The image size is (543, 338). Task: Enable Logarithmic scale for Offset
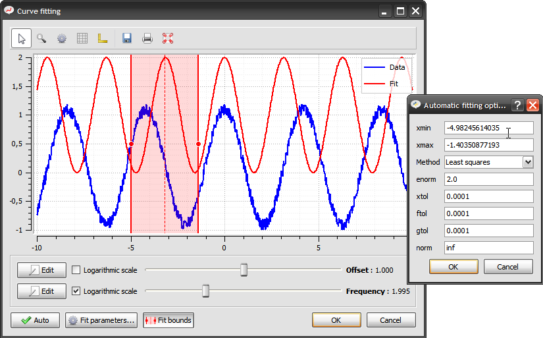click(x=76, y=270)
